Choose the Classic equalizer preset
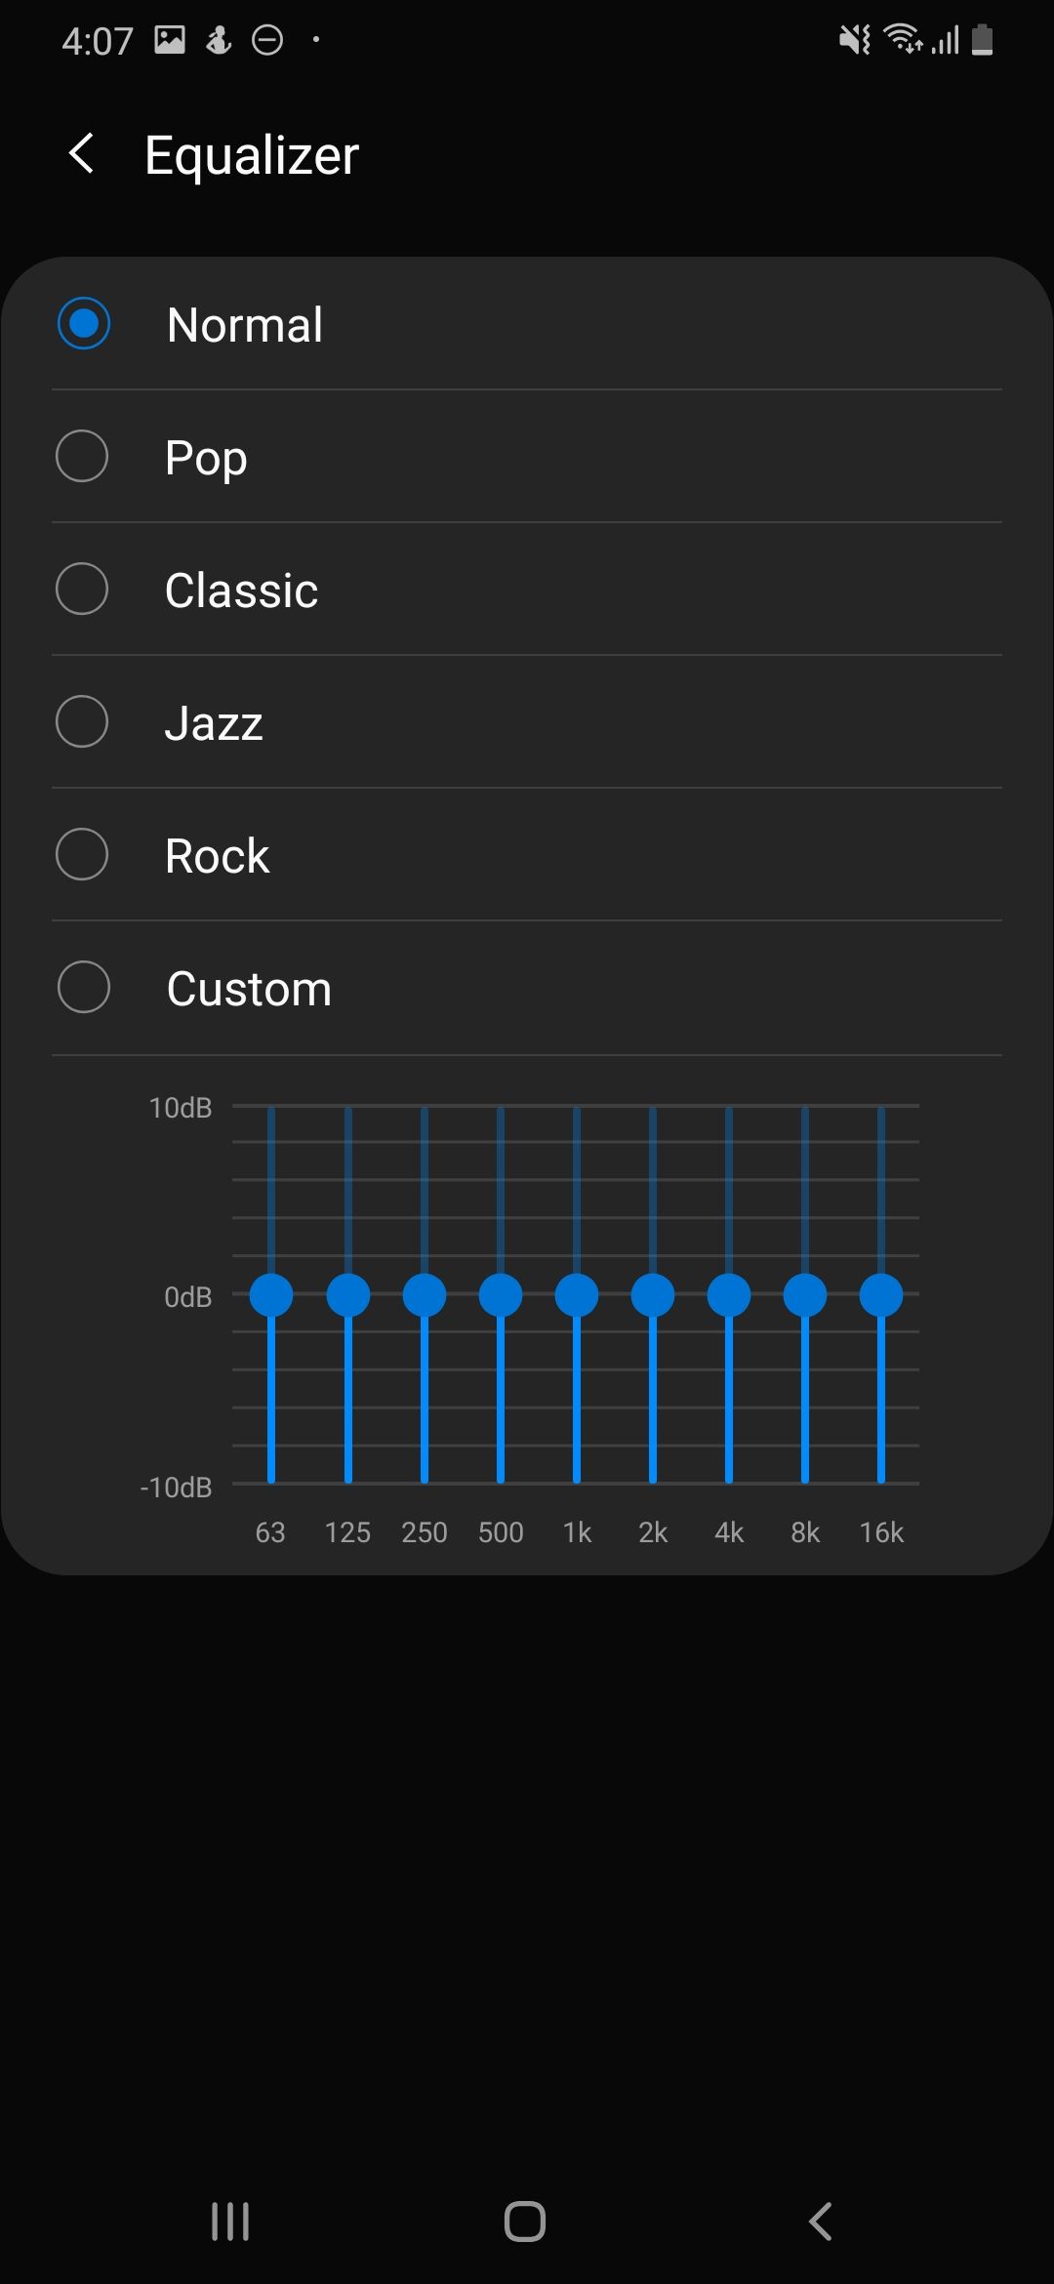Viewport: 1054px width, 2284px height. click(x=82, y=589)
